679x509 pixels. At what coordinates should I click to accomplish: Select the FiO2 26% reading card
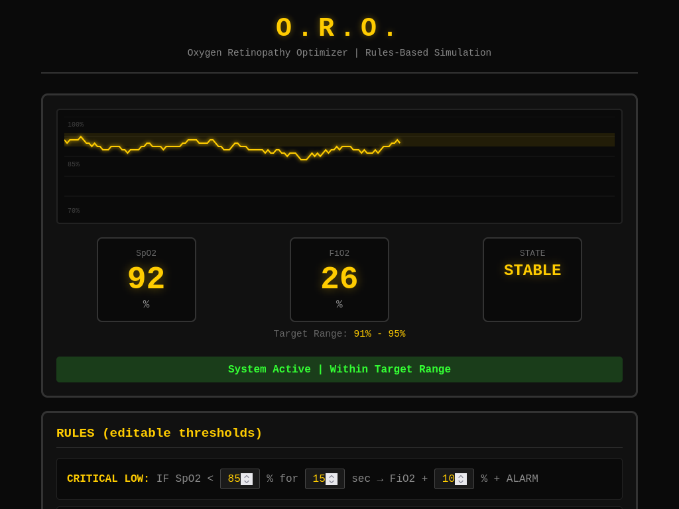click(x=339, y=279)
